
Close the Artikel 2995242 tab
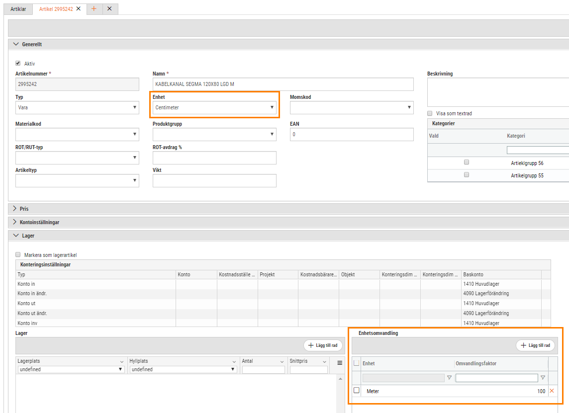pyautogui.click(x=79, y=9)
